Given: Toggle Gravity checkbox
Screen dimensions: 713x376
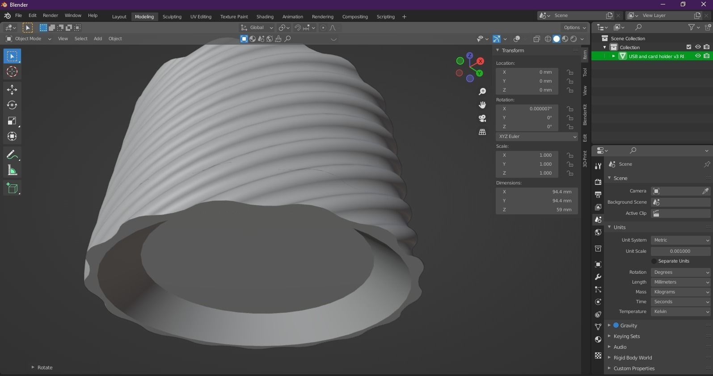Looking at the screenshot, I should (616, 326).
